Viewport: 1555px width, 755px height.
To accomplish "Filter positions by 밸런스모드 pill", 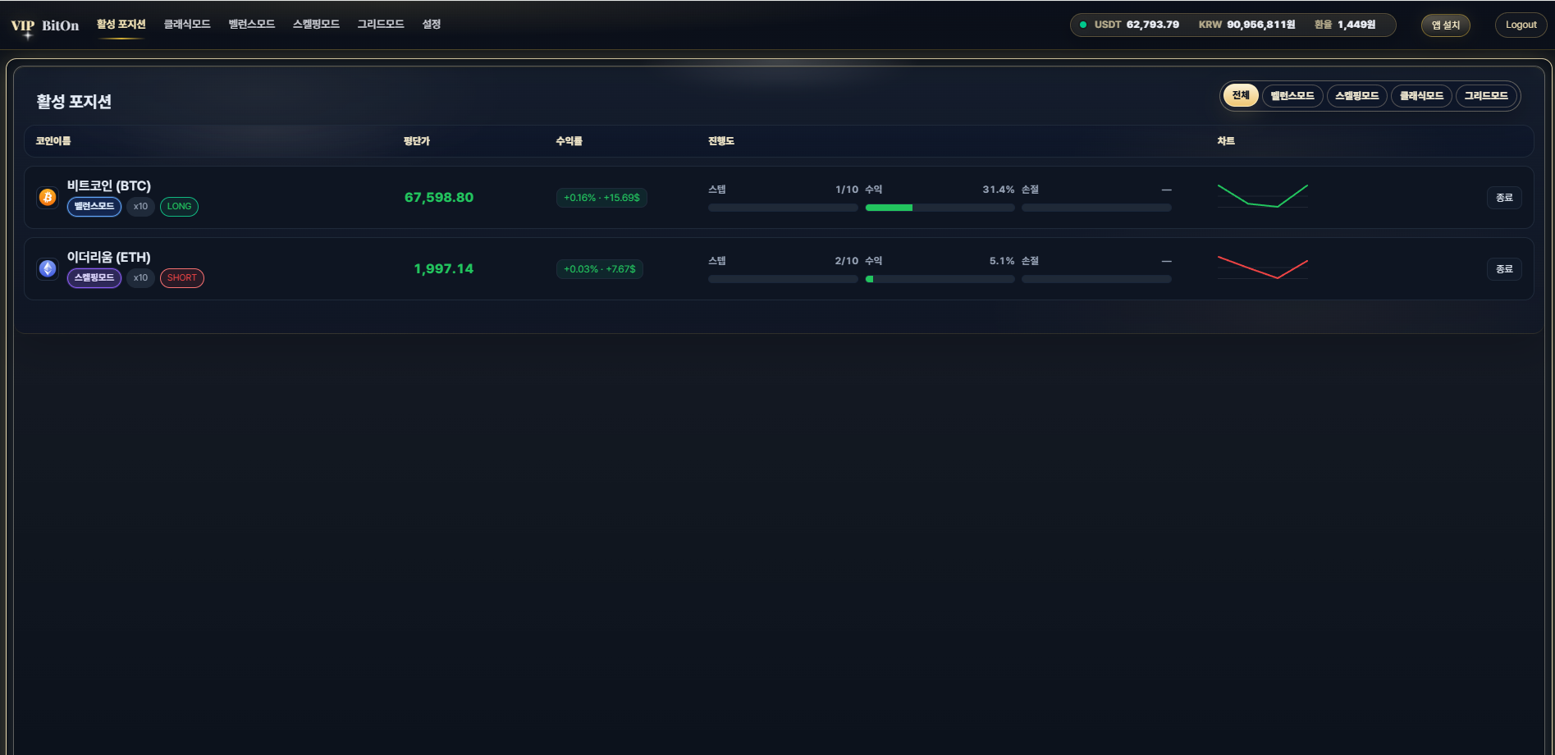I will coord(1292,96).
